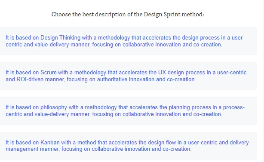Viewport: 264px width, 162px height.
Task: Pick the option mentioning authoritative innovation
Action: (x=128, y=76)
